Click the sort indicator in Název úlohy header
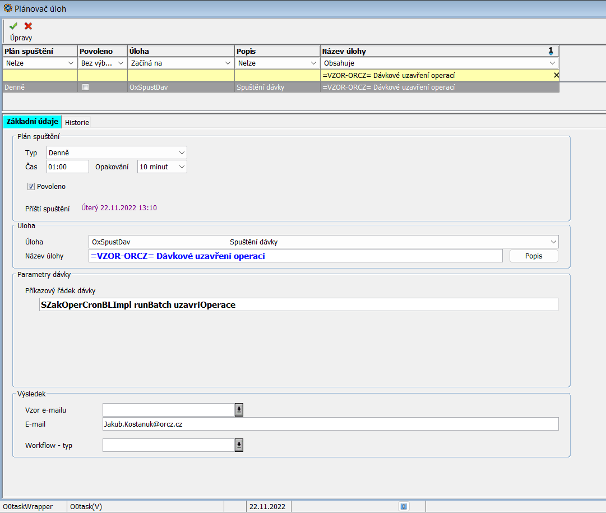The image size is (606, 513). (x=551, y=51)
